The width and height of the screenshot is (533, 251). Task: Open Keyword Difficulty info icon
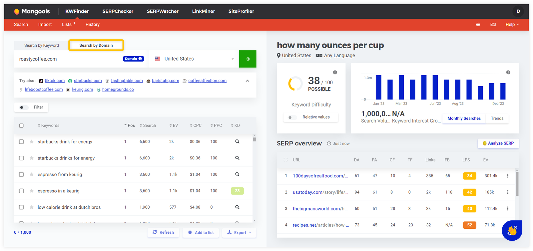point(335,72)
